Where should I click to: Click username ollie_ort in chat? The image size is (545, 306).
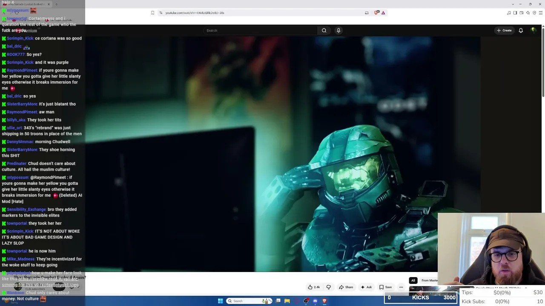14,128
